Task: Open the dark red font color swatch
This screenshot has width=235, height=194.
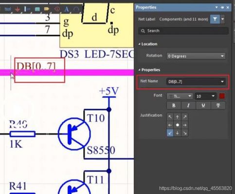Action: pos(222,96)
